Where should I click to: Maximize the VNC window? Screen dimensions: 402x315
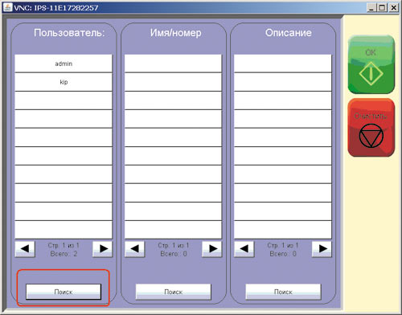382,7
